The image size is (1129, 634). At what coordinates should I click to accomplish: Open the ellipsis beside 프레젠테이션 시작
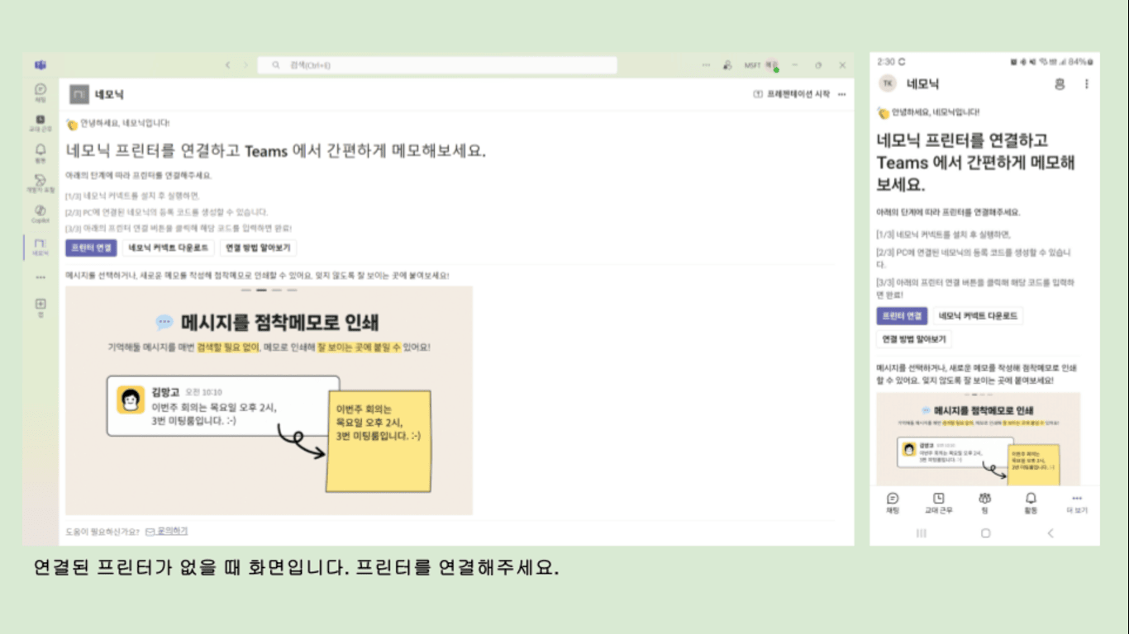(x=842, y=94)
